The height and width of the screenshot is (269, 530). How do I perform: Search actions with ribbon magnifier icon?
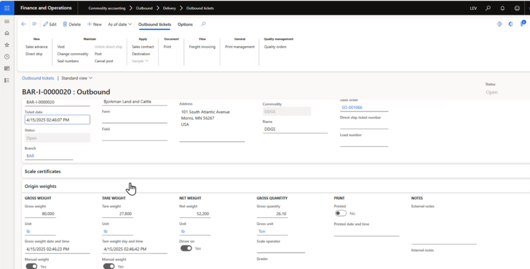click(203, 24)
